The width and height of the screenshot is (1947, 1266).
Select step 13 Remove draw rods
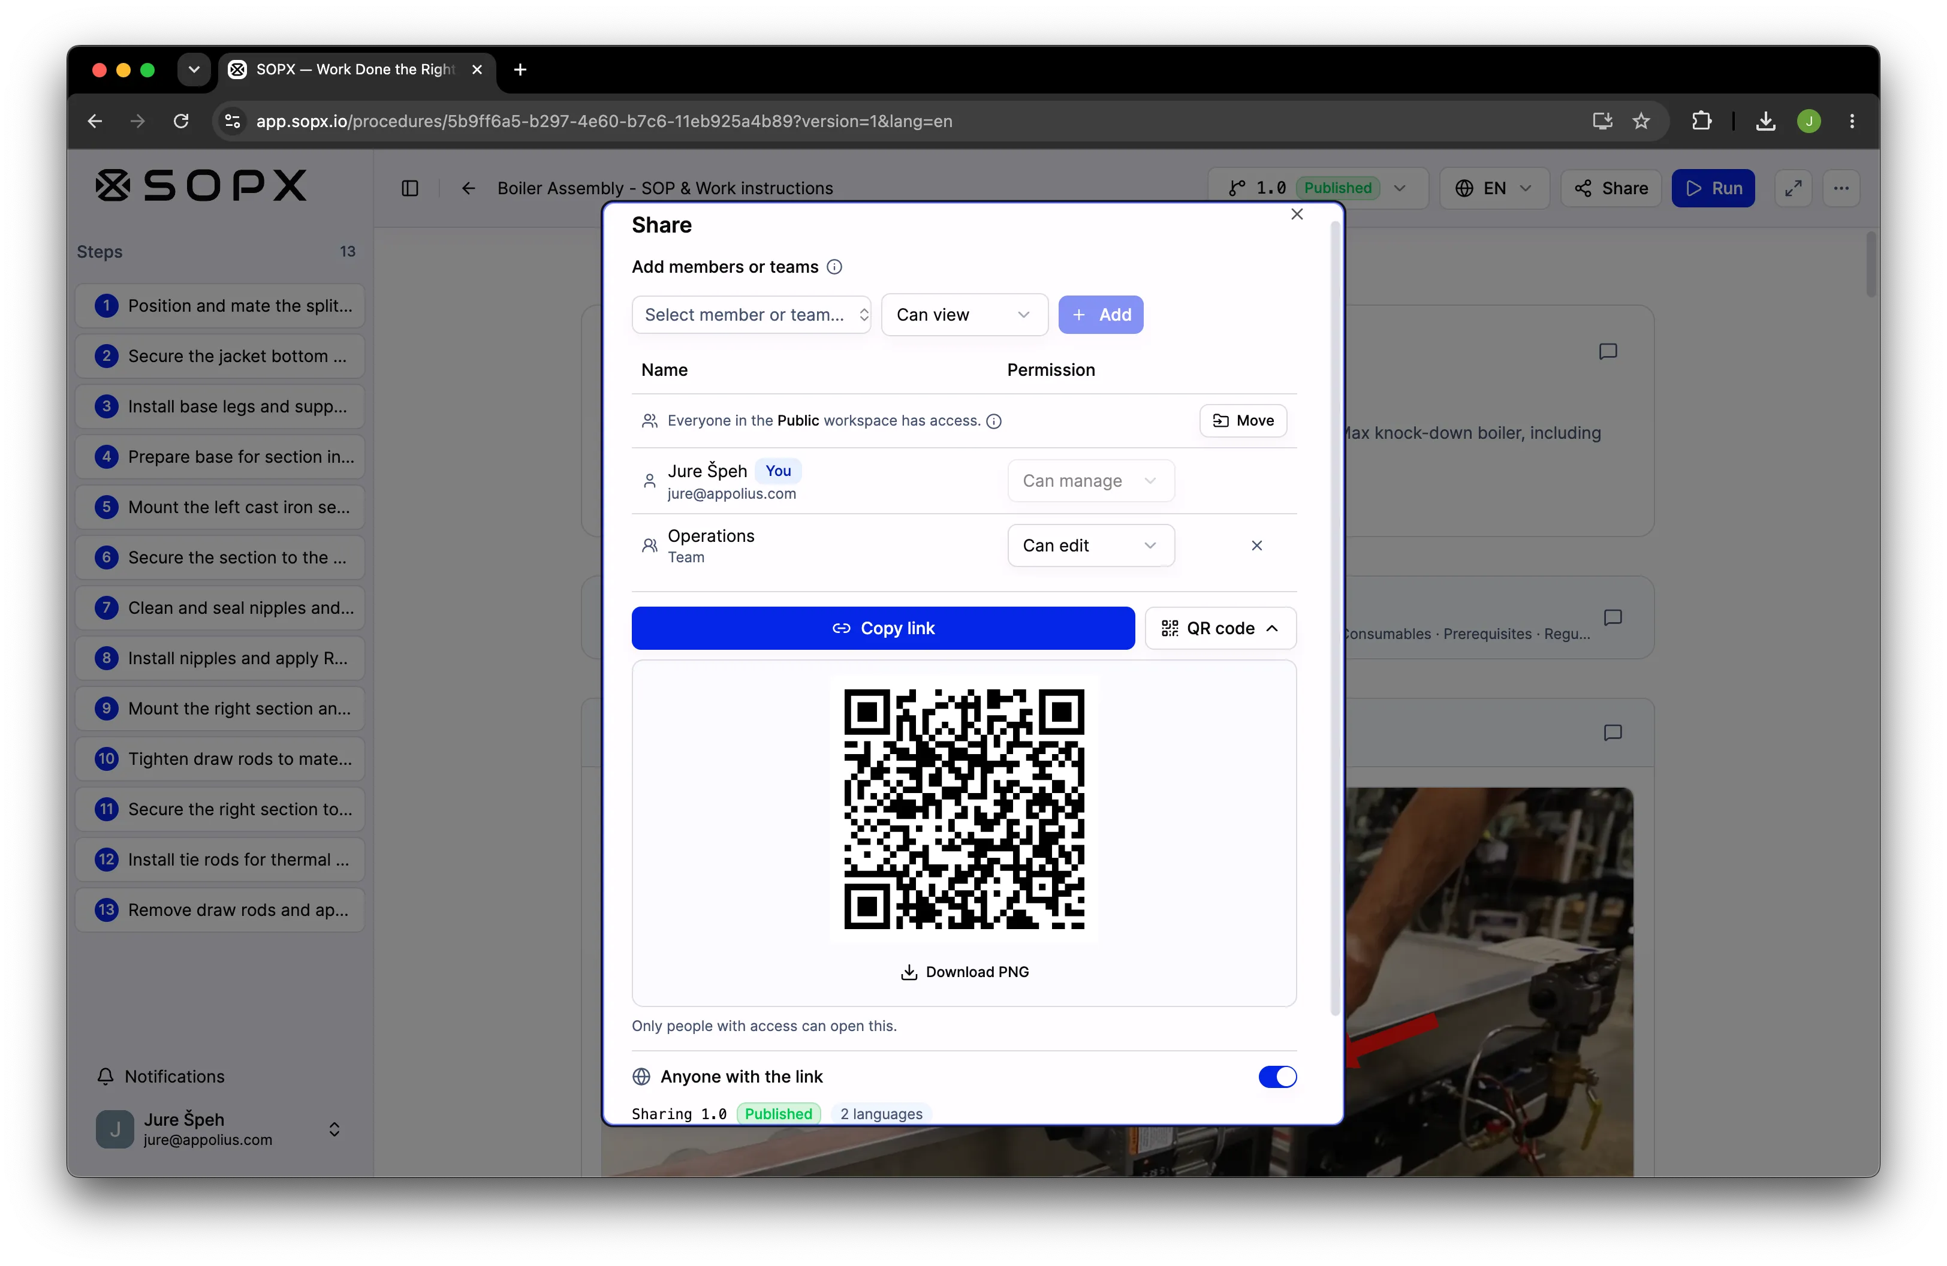pos(220,911)
